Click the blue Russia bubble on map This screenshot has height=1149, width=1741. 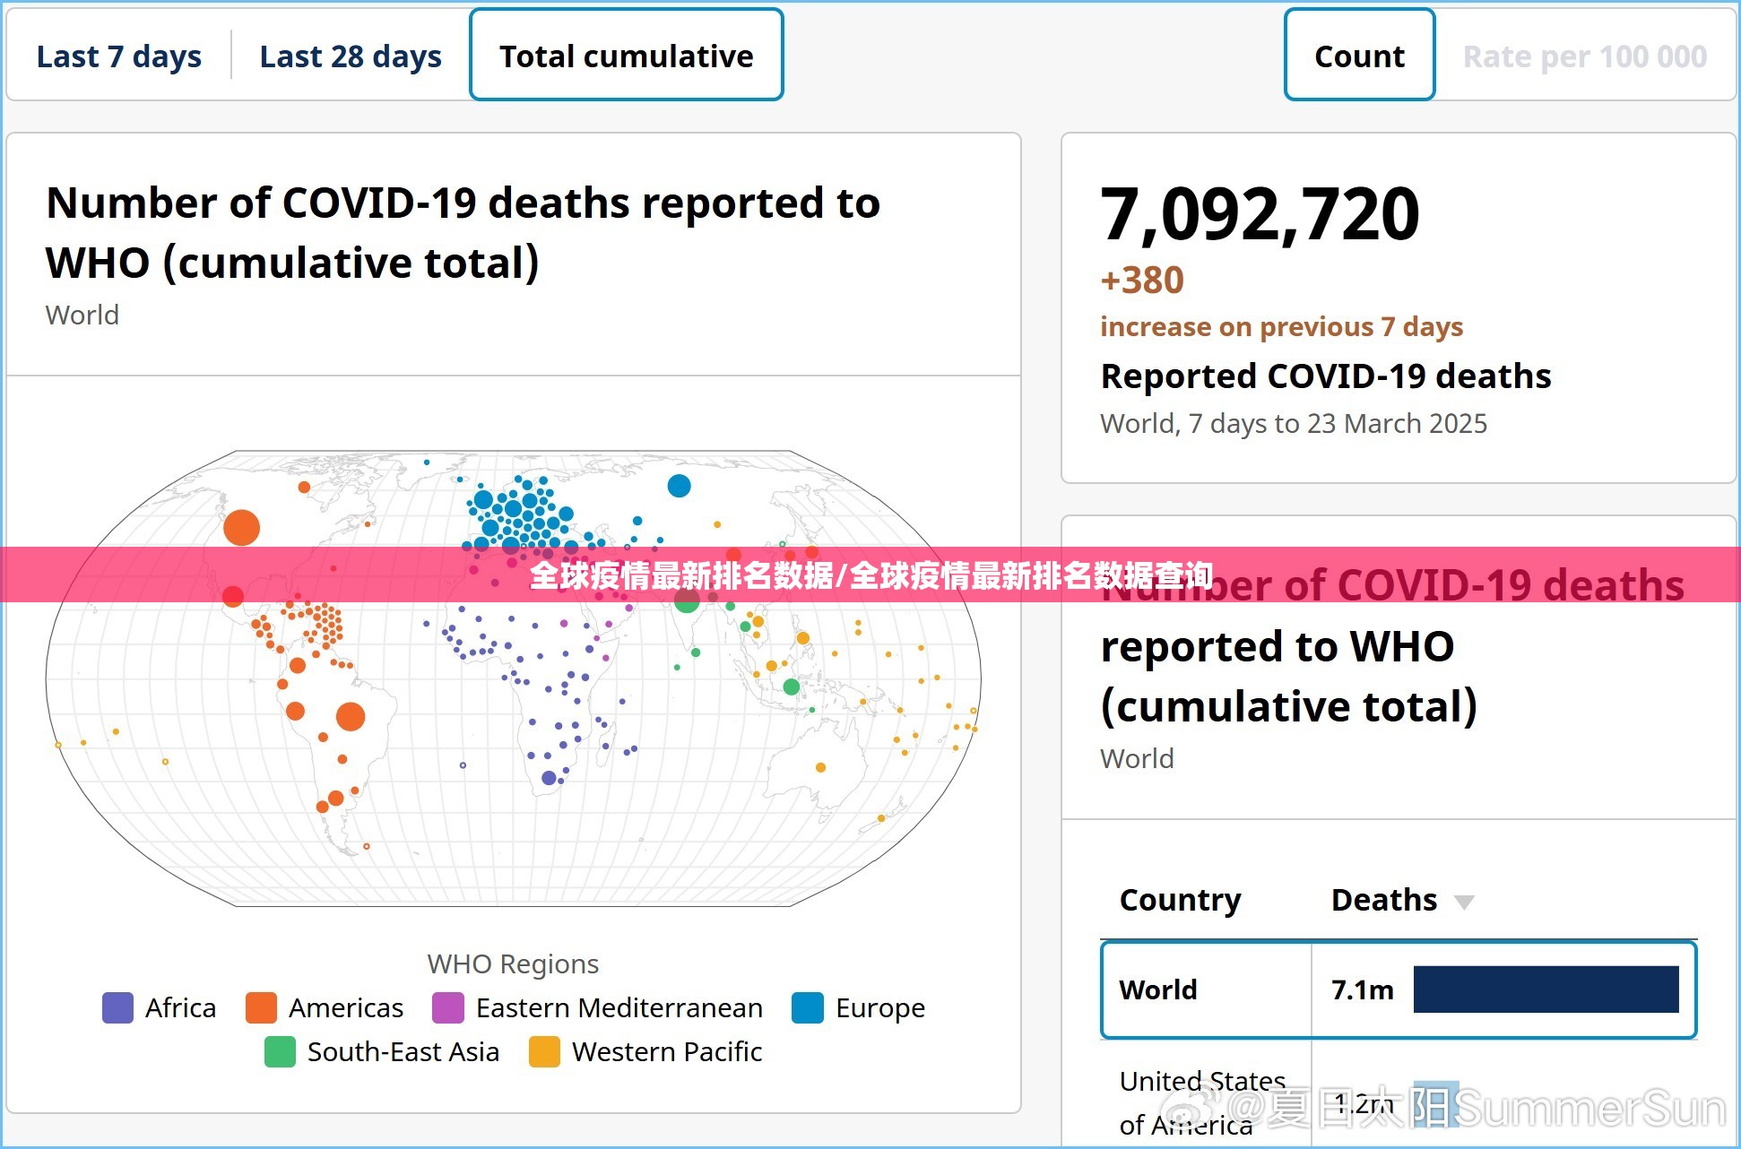point(679,486)
